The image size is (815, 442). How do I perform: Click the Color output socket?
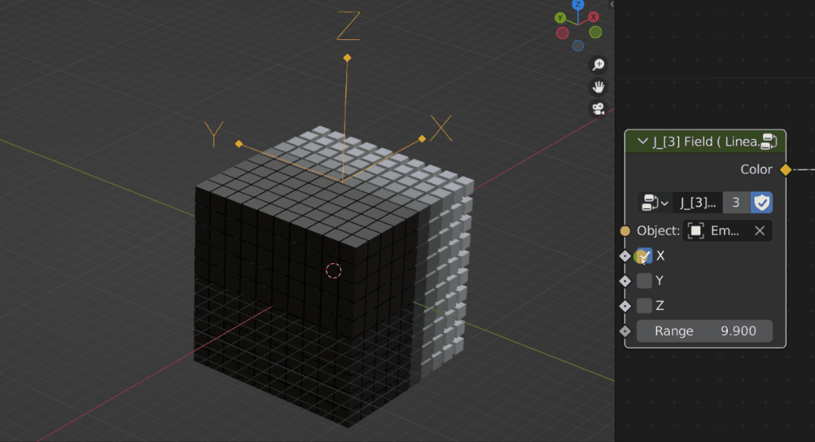pyautogui.click(x=785, y=170)
